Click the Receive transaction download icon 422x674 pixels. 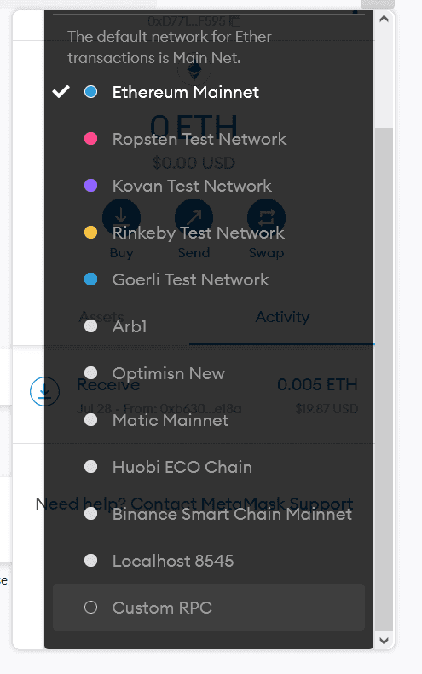[44, 391]
